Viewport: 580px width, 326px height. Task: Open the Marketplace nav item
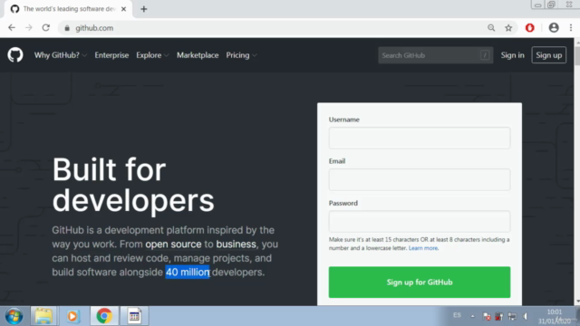coord(198,55)
